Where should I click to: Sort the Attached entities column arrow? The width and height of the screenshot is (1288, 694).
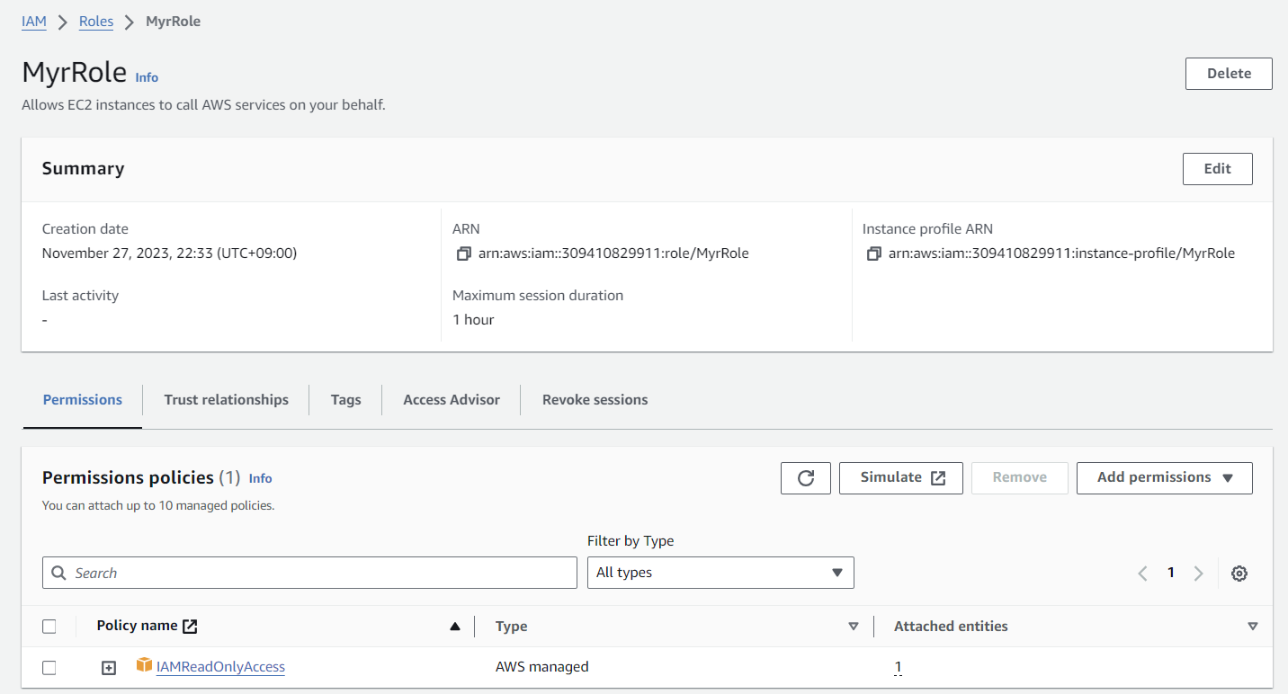pos(1253,627)
